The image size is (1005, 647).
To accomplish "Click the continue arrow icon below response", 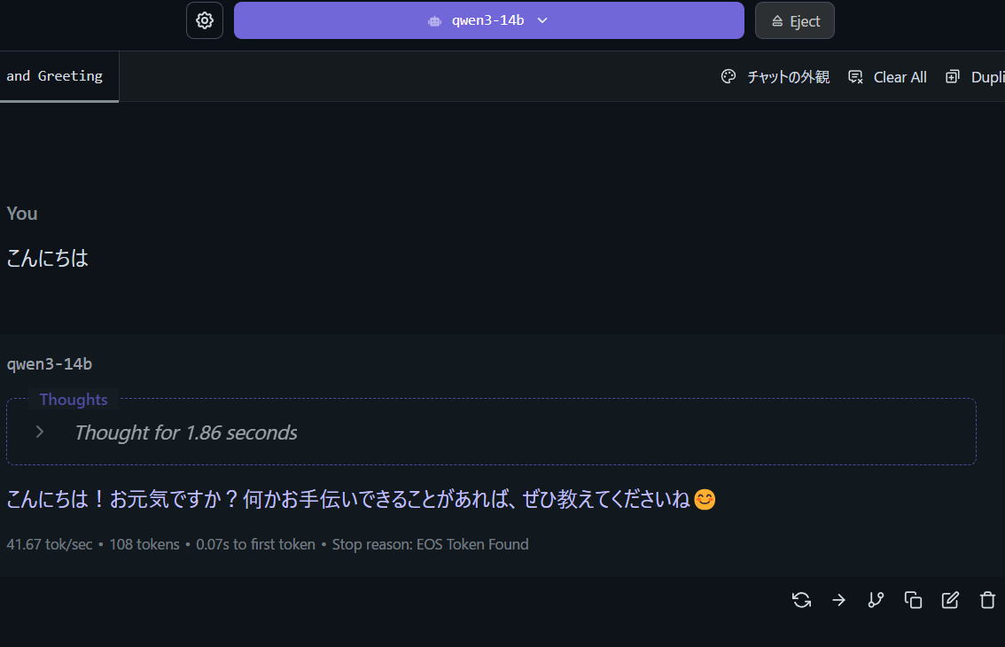I will point(838,600).
